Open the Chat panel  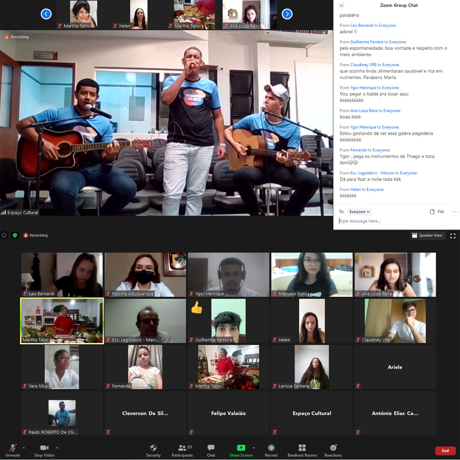[210, 449]
